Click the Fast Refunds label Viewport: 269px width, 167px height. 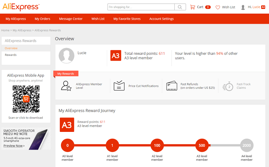(198, 86)
